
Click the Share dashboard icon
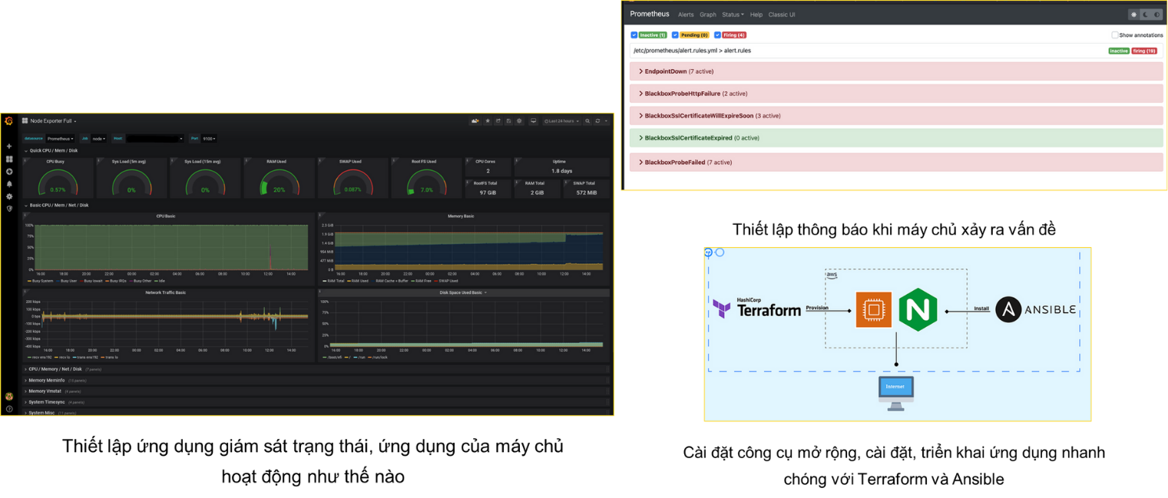click(498, 121)
